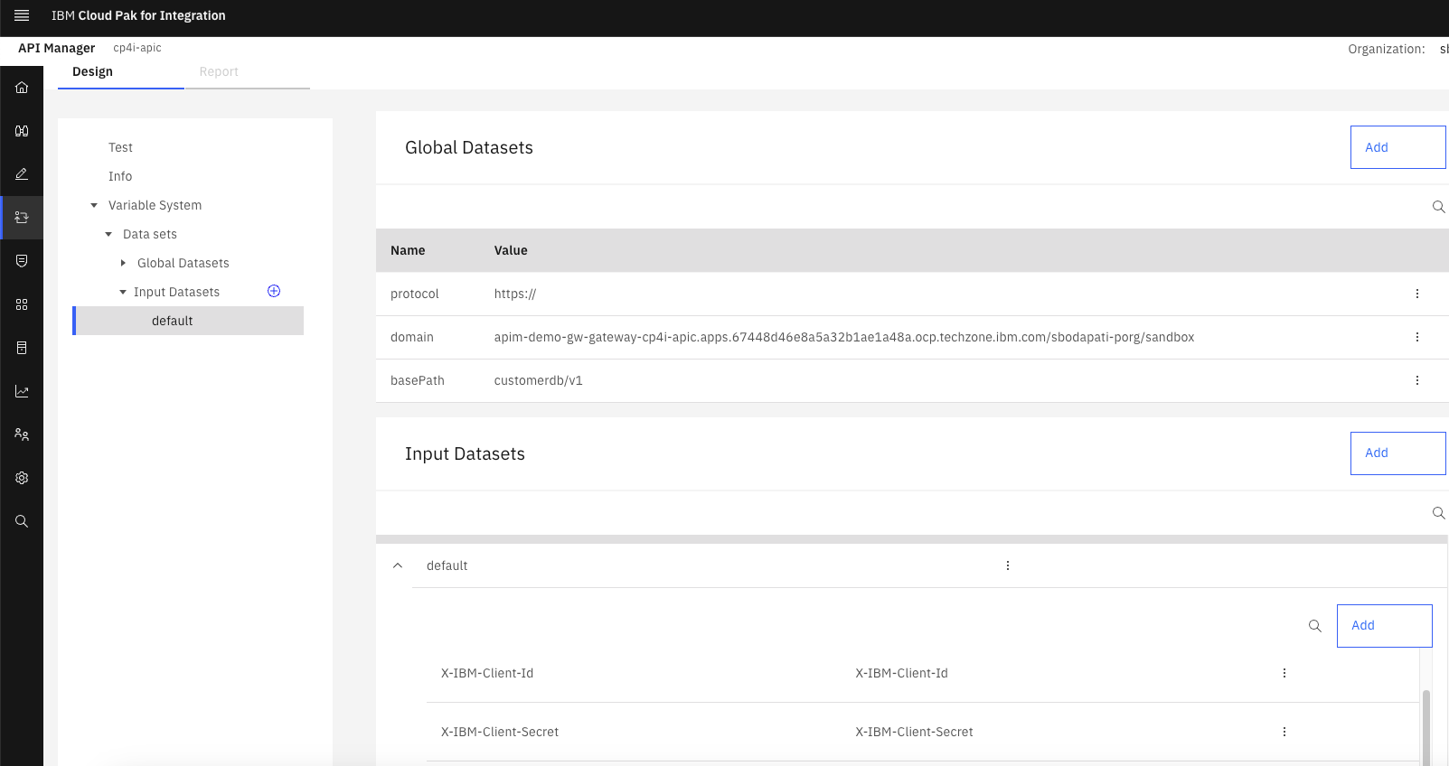Click the sidebar search magnifier icon
The width and height of the screenshot is (1449, 766).
tap(22, 521)
